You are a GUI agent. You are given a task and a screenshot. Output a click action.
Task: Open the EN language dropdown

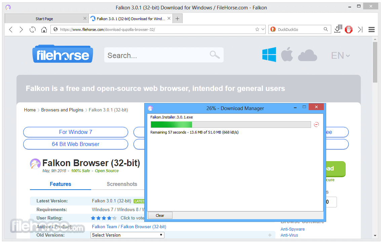[341, 56]
